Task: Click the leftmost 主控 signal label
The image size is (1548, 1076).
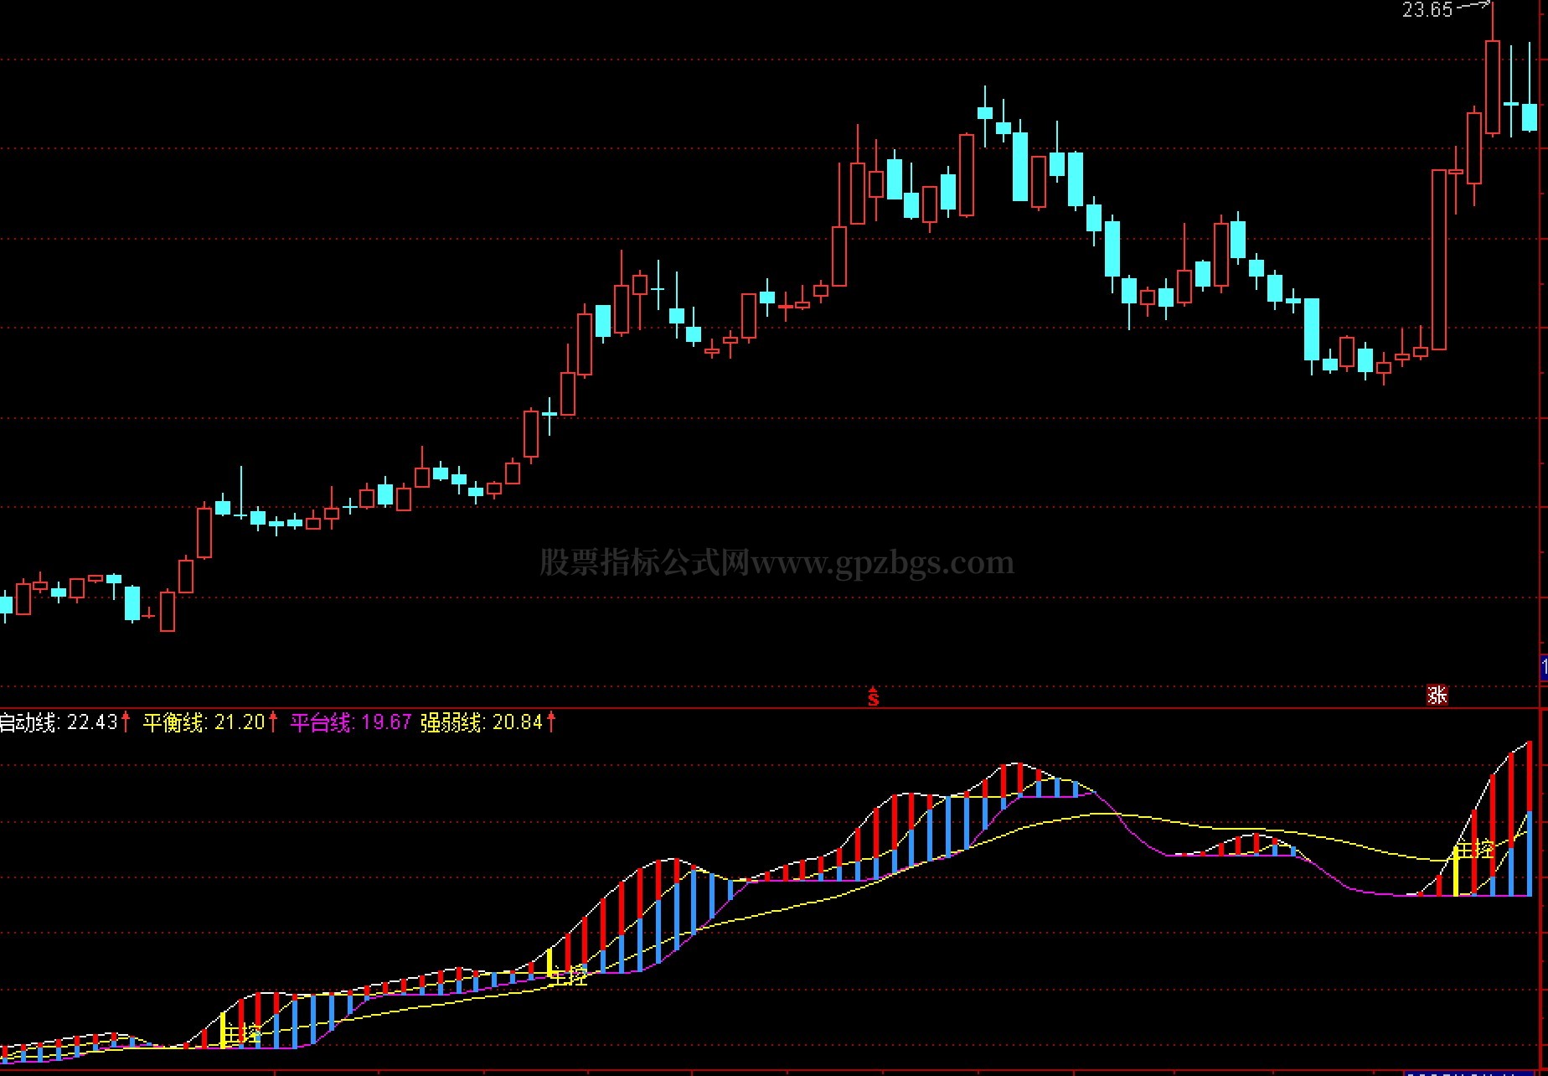Action: click(x=242, y=1033)
